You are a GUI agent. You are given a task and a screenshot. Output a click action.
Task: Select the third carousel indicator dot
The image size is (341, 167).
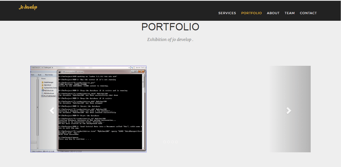pos(172,142)
